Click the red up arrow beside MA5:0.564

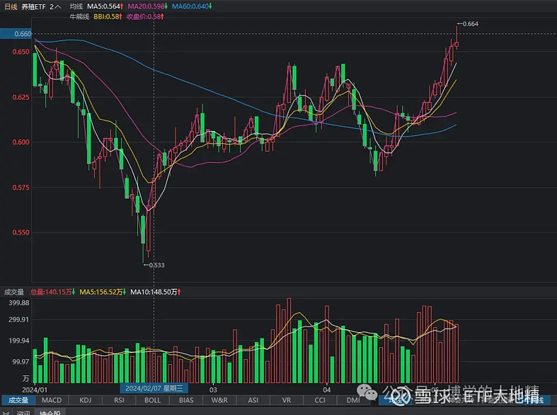tap(122, 6)
